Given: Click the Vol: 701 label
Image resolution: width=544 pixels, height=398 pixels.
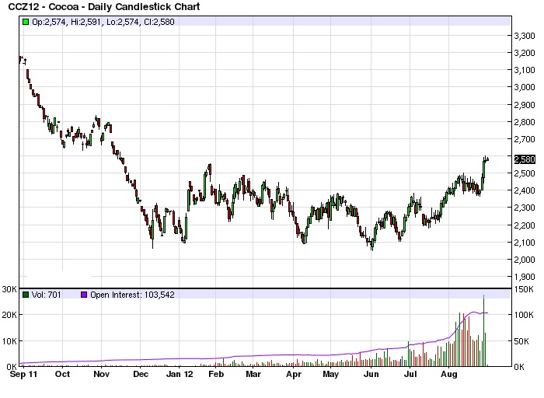Looking at the screenshot, I should tap(46, 295).
